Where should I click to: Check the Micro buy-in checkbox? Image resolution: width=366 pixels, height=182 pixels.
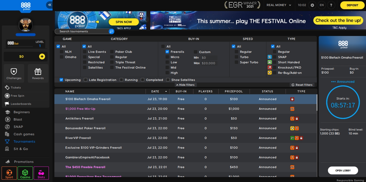click(167, 57)
